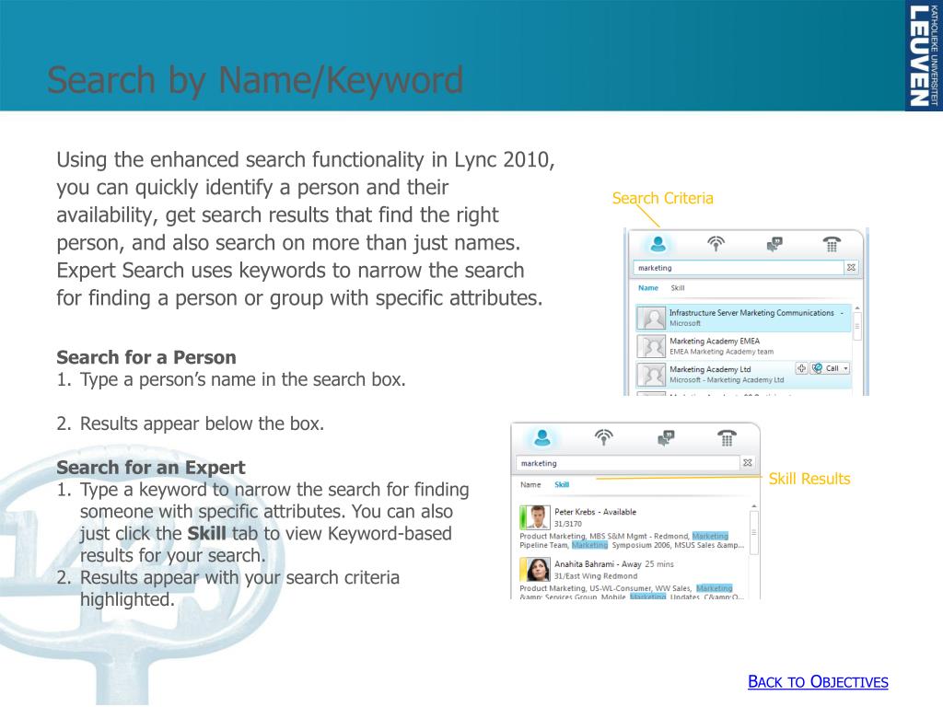Click EMEA Marketing Academy team subtitle

(x=722, y=352)
